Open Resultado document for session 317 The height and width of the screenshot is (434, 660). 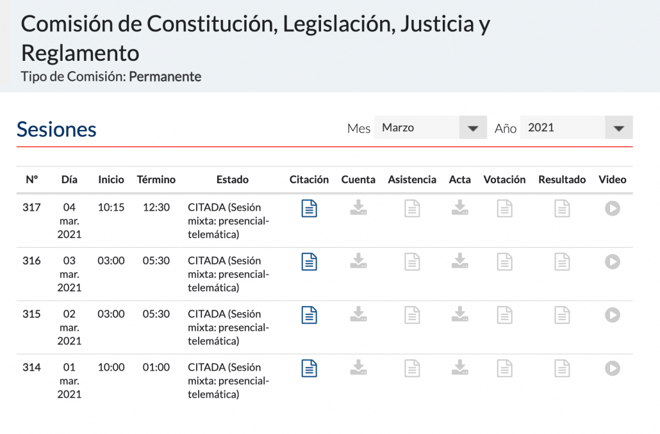[x=562, y=209]
